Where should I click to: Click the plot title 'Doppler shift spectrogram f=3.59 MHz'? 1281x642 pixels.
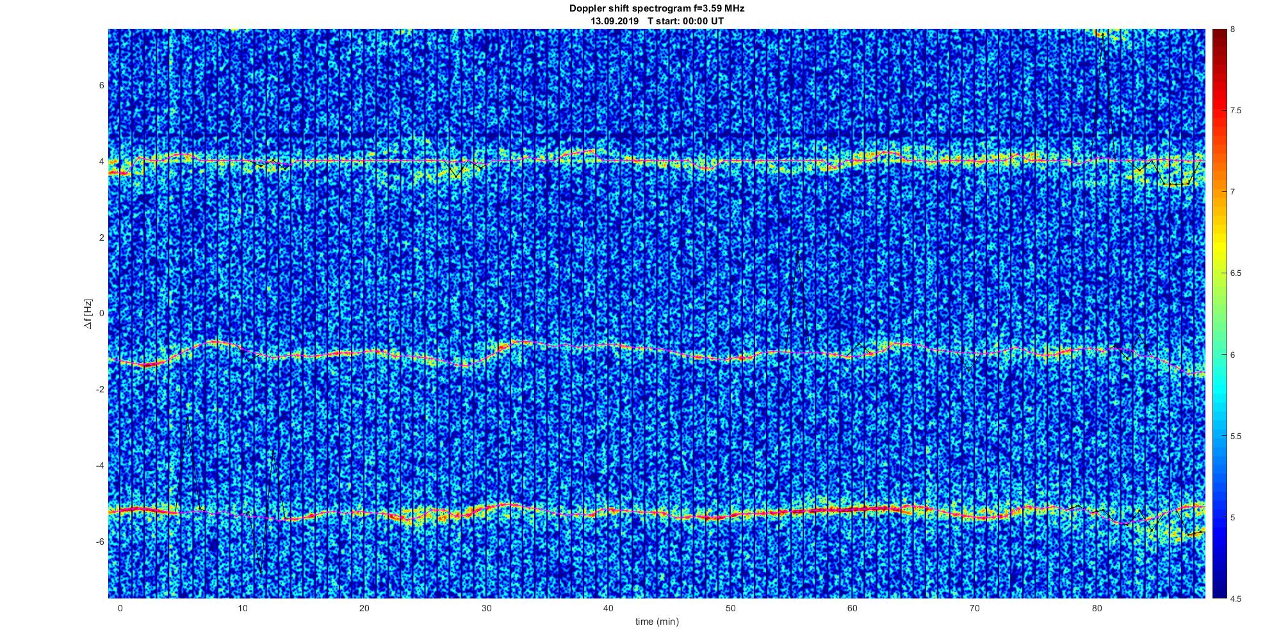[x=657, y=9]
